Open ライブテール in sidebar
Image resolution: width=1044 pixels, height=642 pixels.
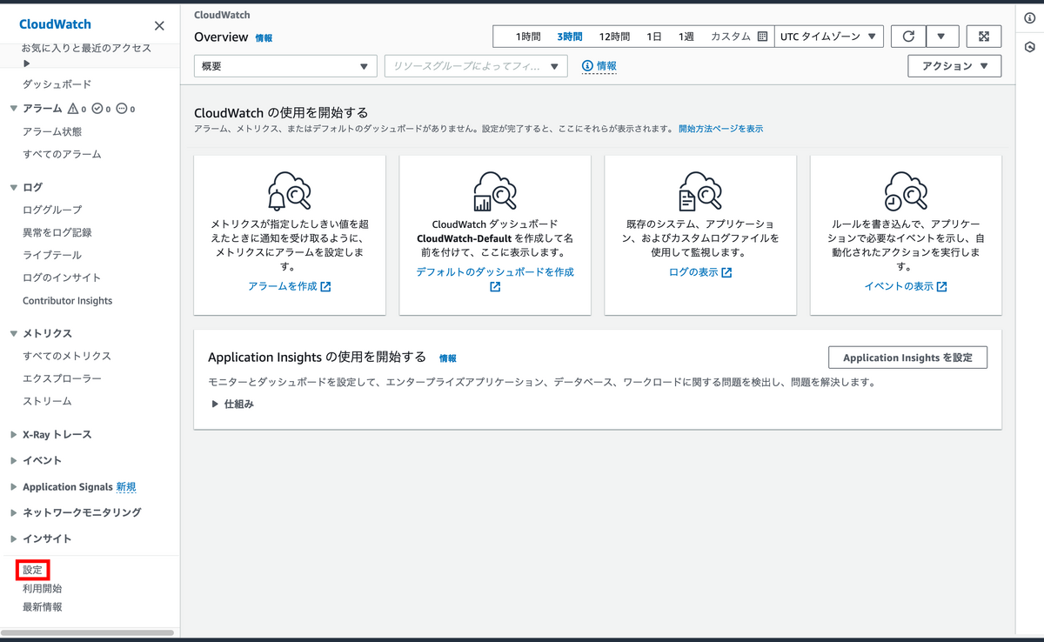52,255
